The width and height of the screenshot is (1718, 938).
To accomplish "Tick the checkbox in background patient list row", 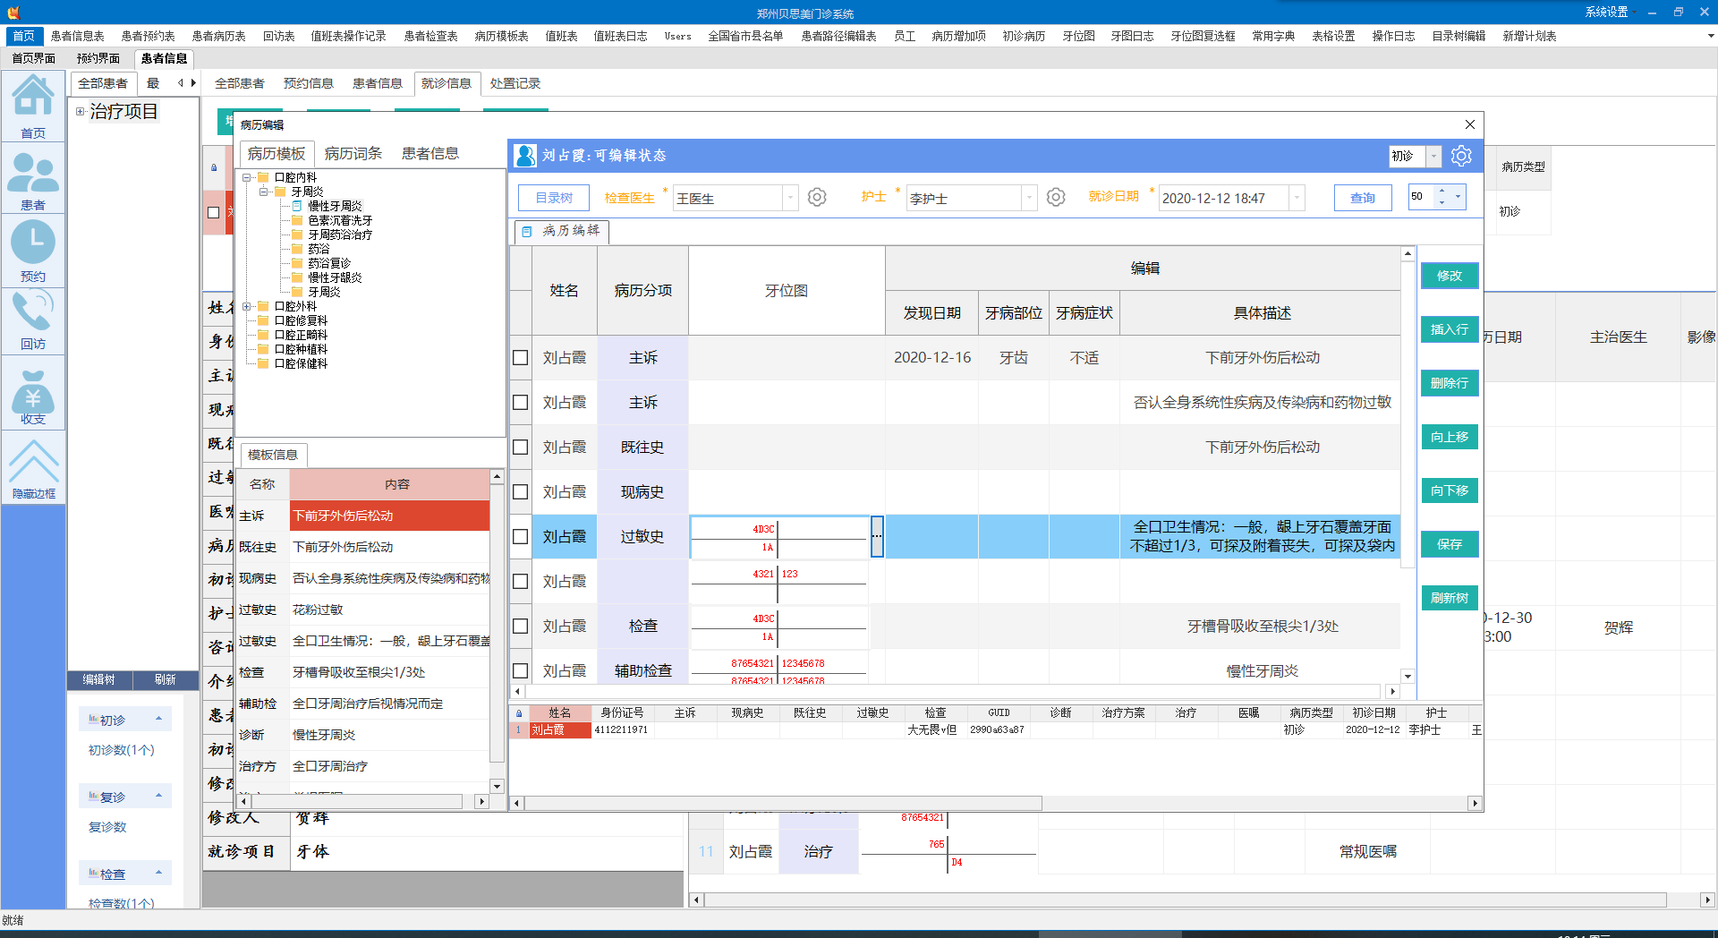I will [213, 212].
